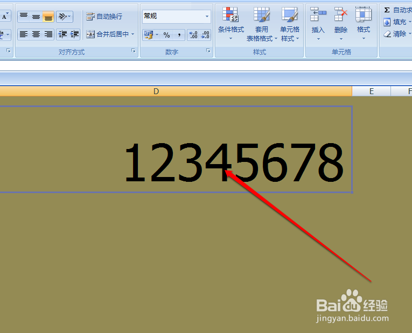
Task: Open the 数字 dialog launcher
Action: point(208,51)
